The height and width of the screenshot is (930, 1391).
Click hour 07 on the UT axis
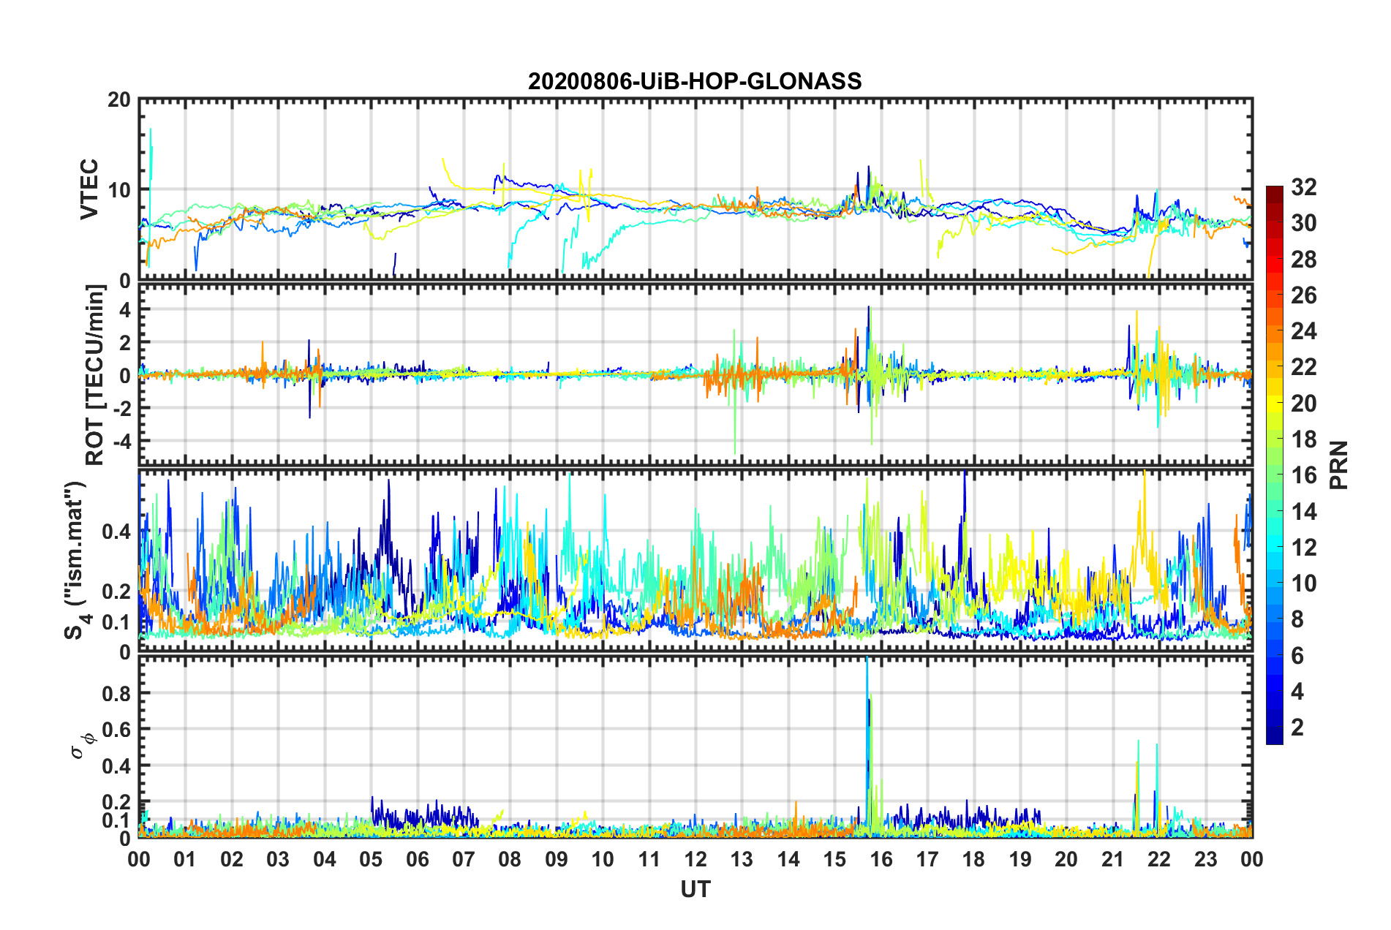(464, 860)
